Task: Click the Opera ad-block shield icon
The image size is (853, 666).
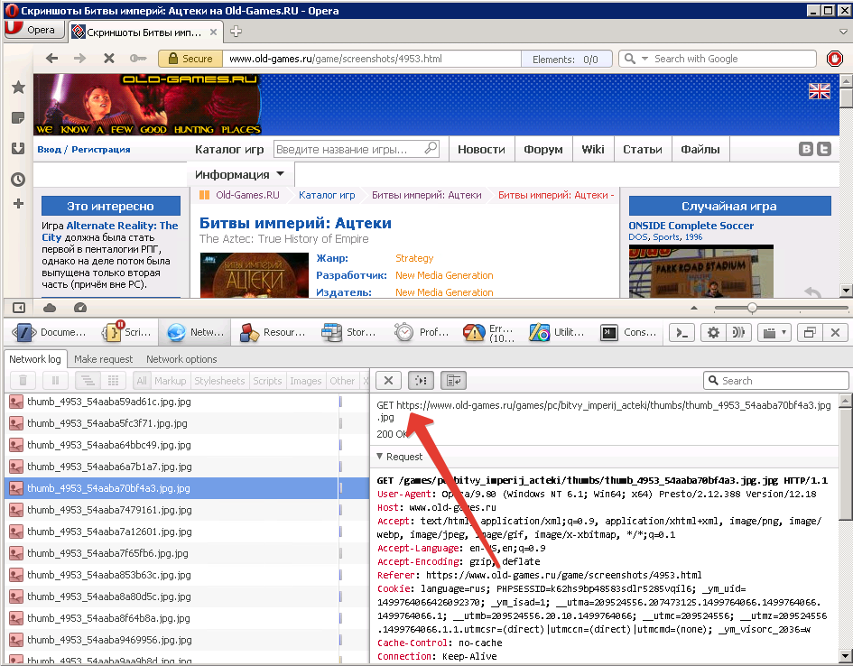Action: point(835,59)
